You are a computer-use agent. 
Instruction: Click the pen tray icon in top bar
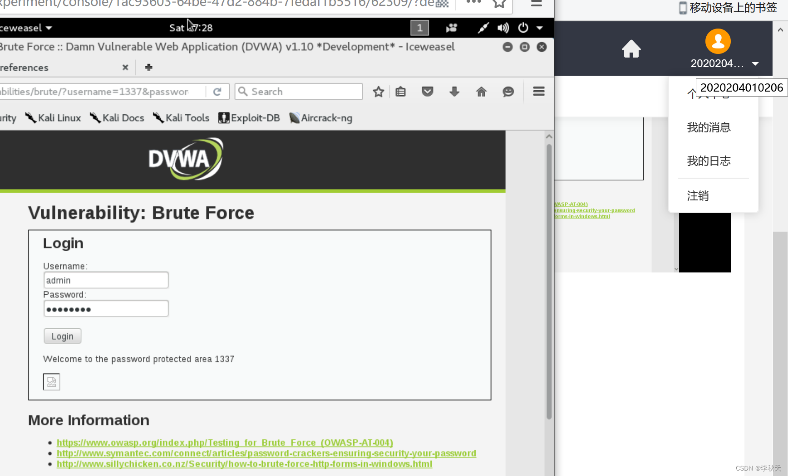click(483, 28)
